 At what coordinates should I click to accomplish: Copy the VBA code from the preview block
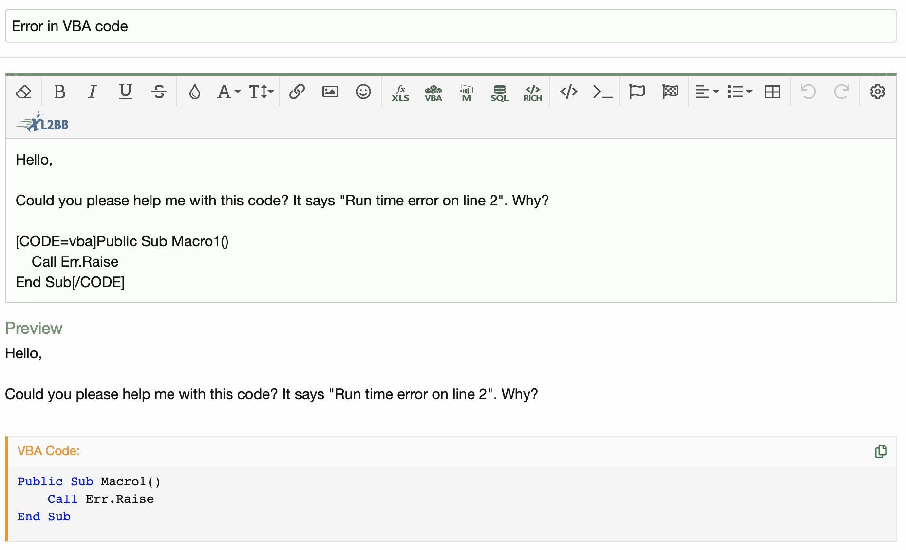881,452
